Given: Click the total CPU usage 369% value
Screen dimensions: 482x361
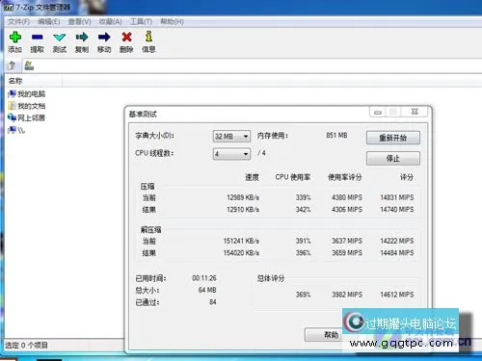Looking at the screenshot, I should (304, 295).
